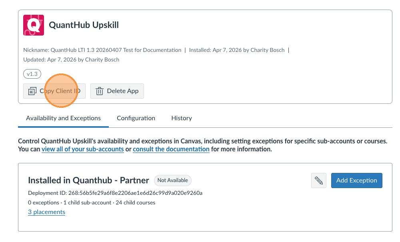Open the consult the documentation link
Screen dimensions: 400x242
pyautogui.click(x=171, y=149)
